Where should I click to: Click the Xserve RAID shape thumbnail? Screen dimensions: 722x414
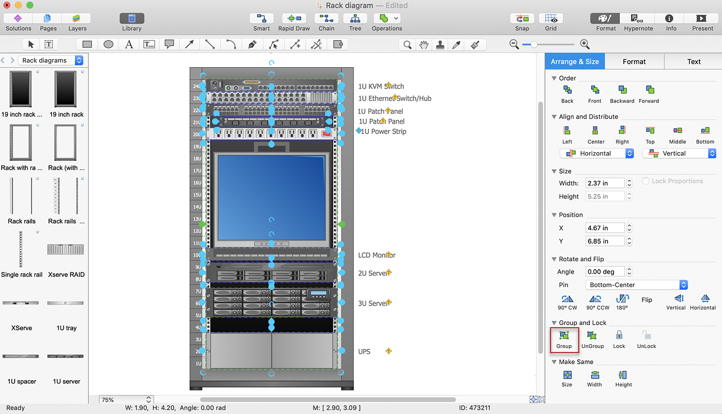(x=66, y=249)
